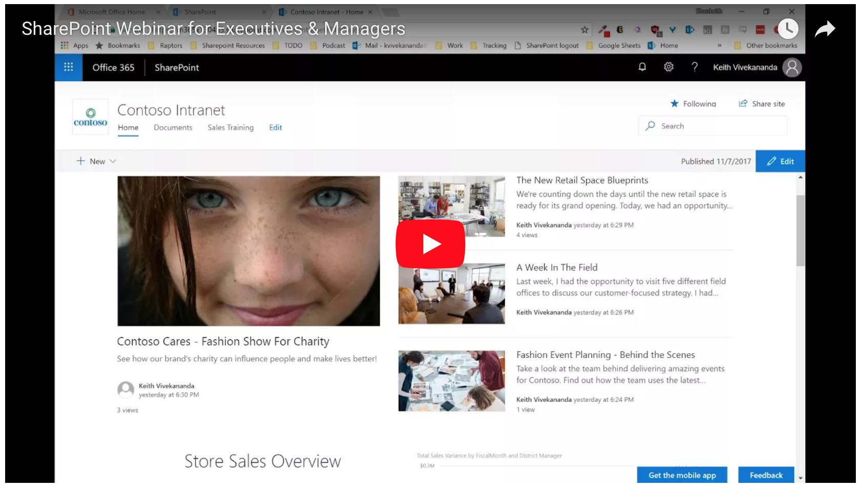Click the scroll down arrow
Image resolution: width=862 pixels, height=488 pixels.
click(x=801, y=478)
